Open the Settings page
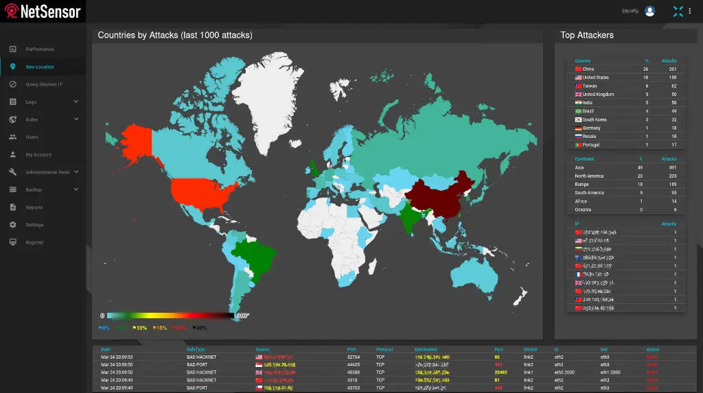The height and width of the screenshot is (393, 703). 34,225
